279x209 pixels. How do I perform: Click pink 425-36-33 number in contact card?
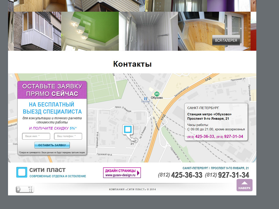pos(205,137)
